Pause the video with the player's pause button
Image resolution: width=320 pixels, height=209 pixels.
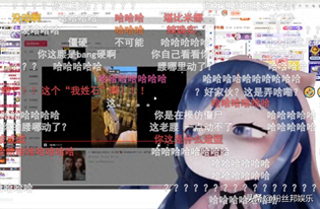pos(45,145)
